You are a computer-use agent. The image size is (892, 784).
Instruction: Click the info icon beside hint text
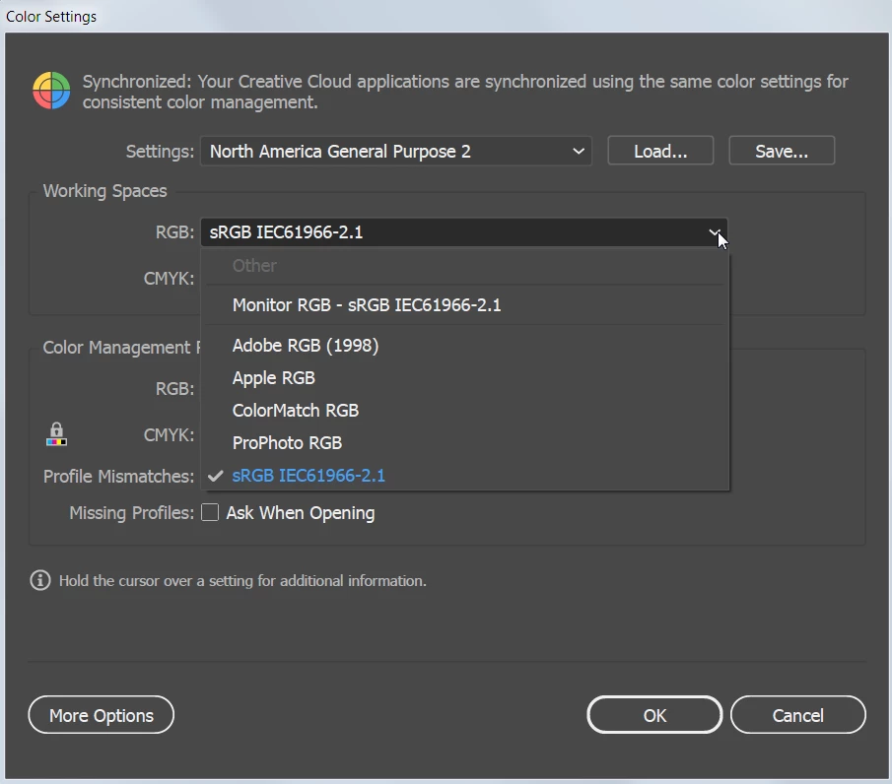coord(39,580)
